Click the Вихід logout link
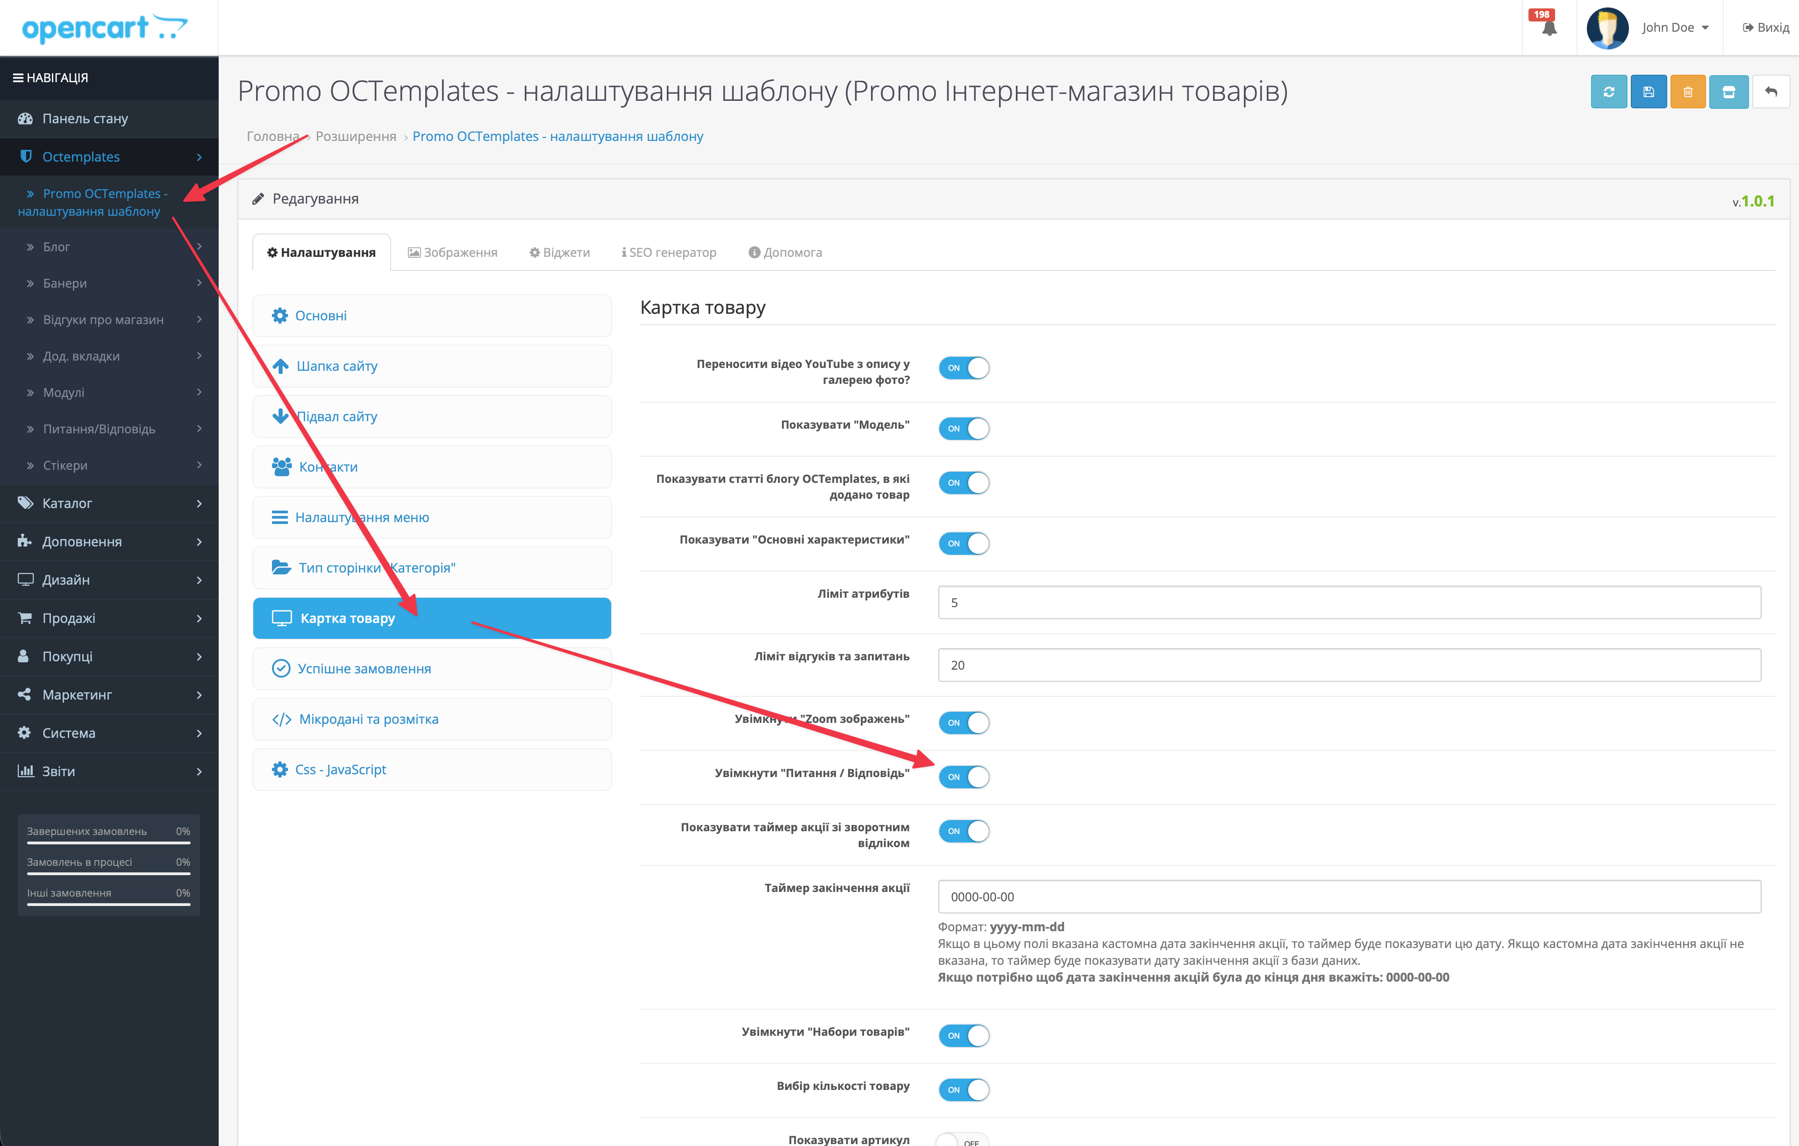Viewport: 1799px width, 1146px height. click(1765, 28)
